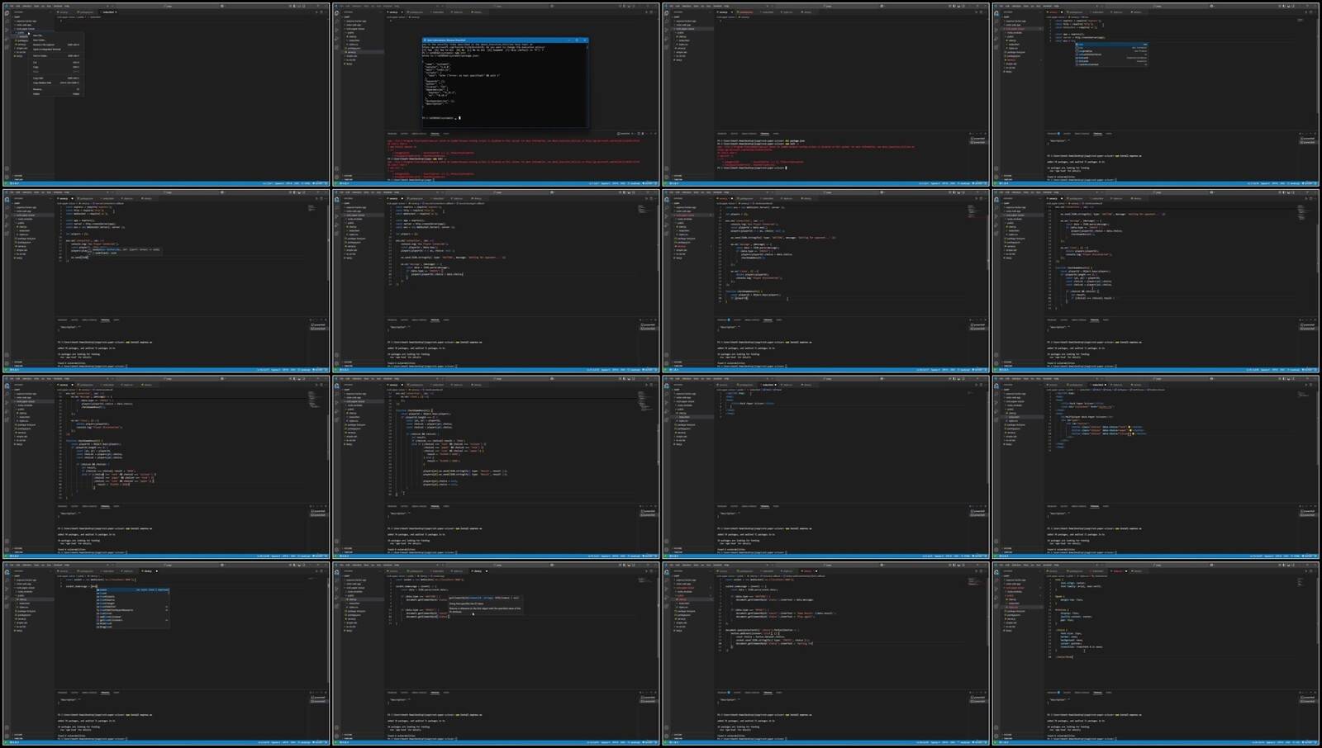1322x748 pixels.
Task: Choose Copy Path in the folder context menu
Action: (56, 78)
